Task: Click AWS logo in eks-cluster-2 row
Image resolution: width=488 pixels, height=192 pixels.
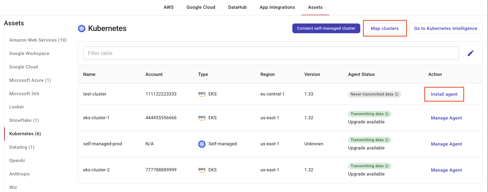Action: [202, 170]
